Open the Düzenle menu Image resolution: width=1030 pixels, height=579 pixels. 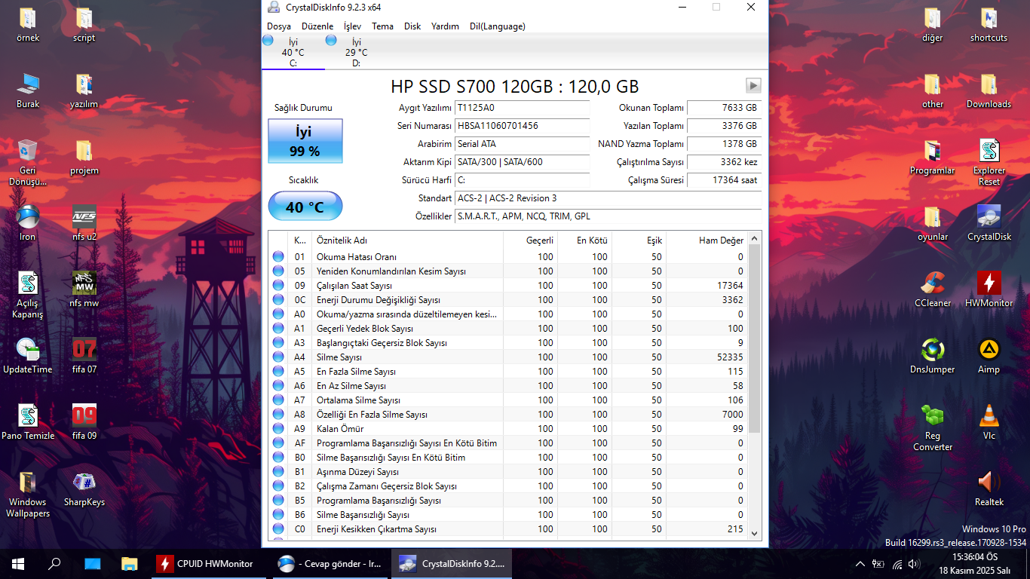317,26
